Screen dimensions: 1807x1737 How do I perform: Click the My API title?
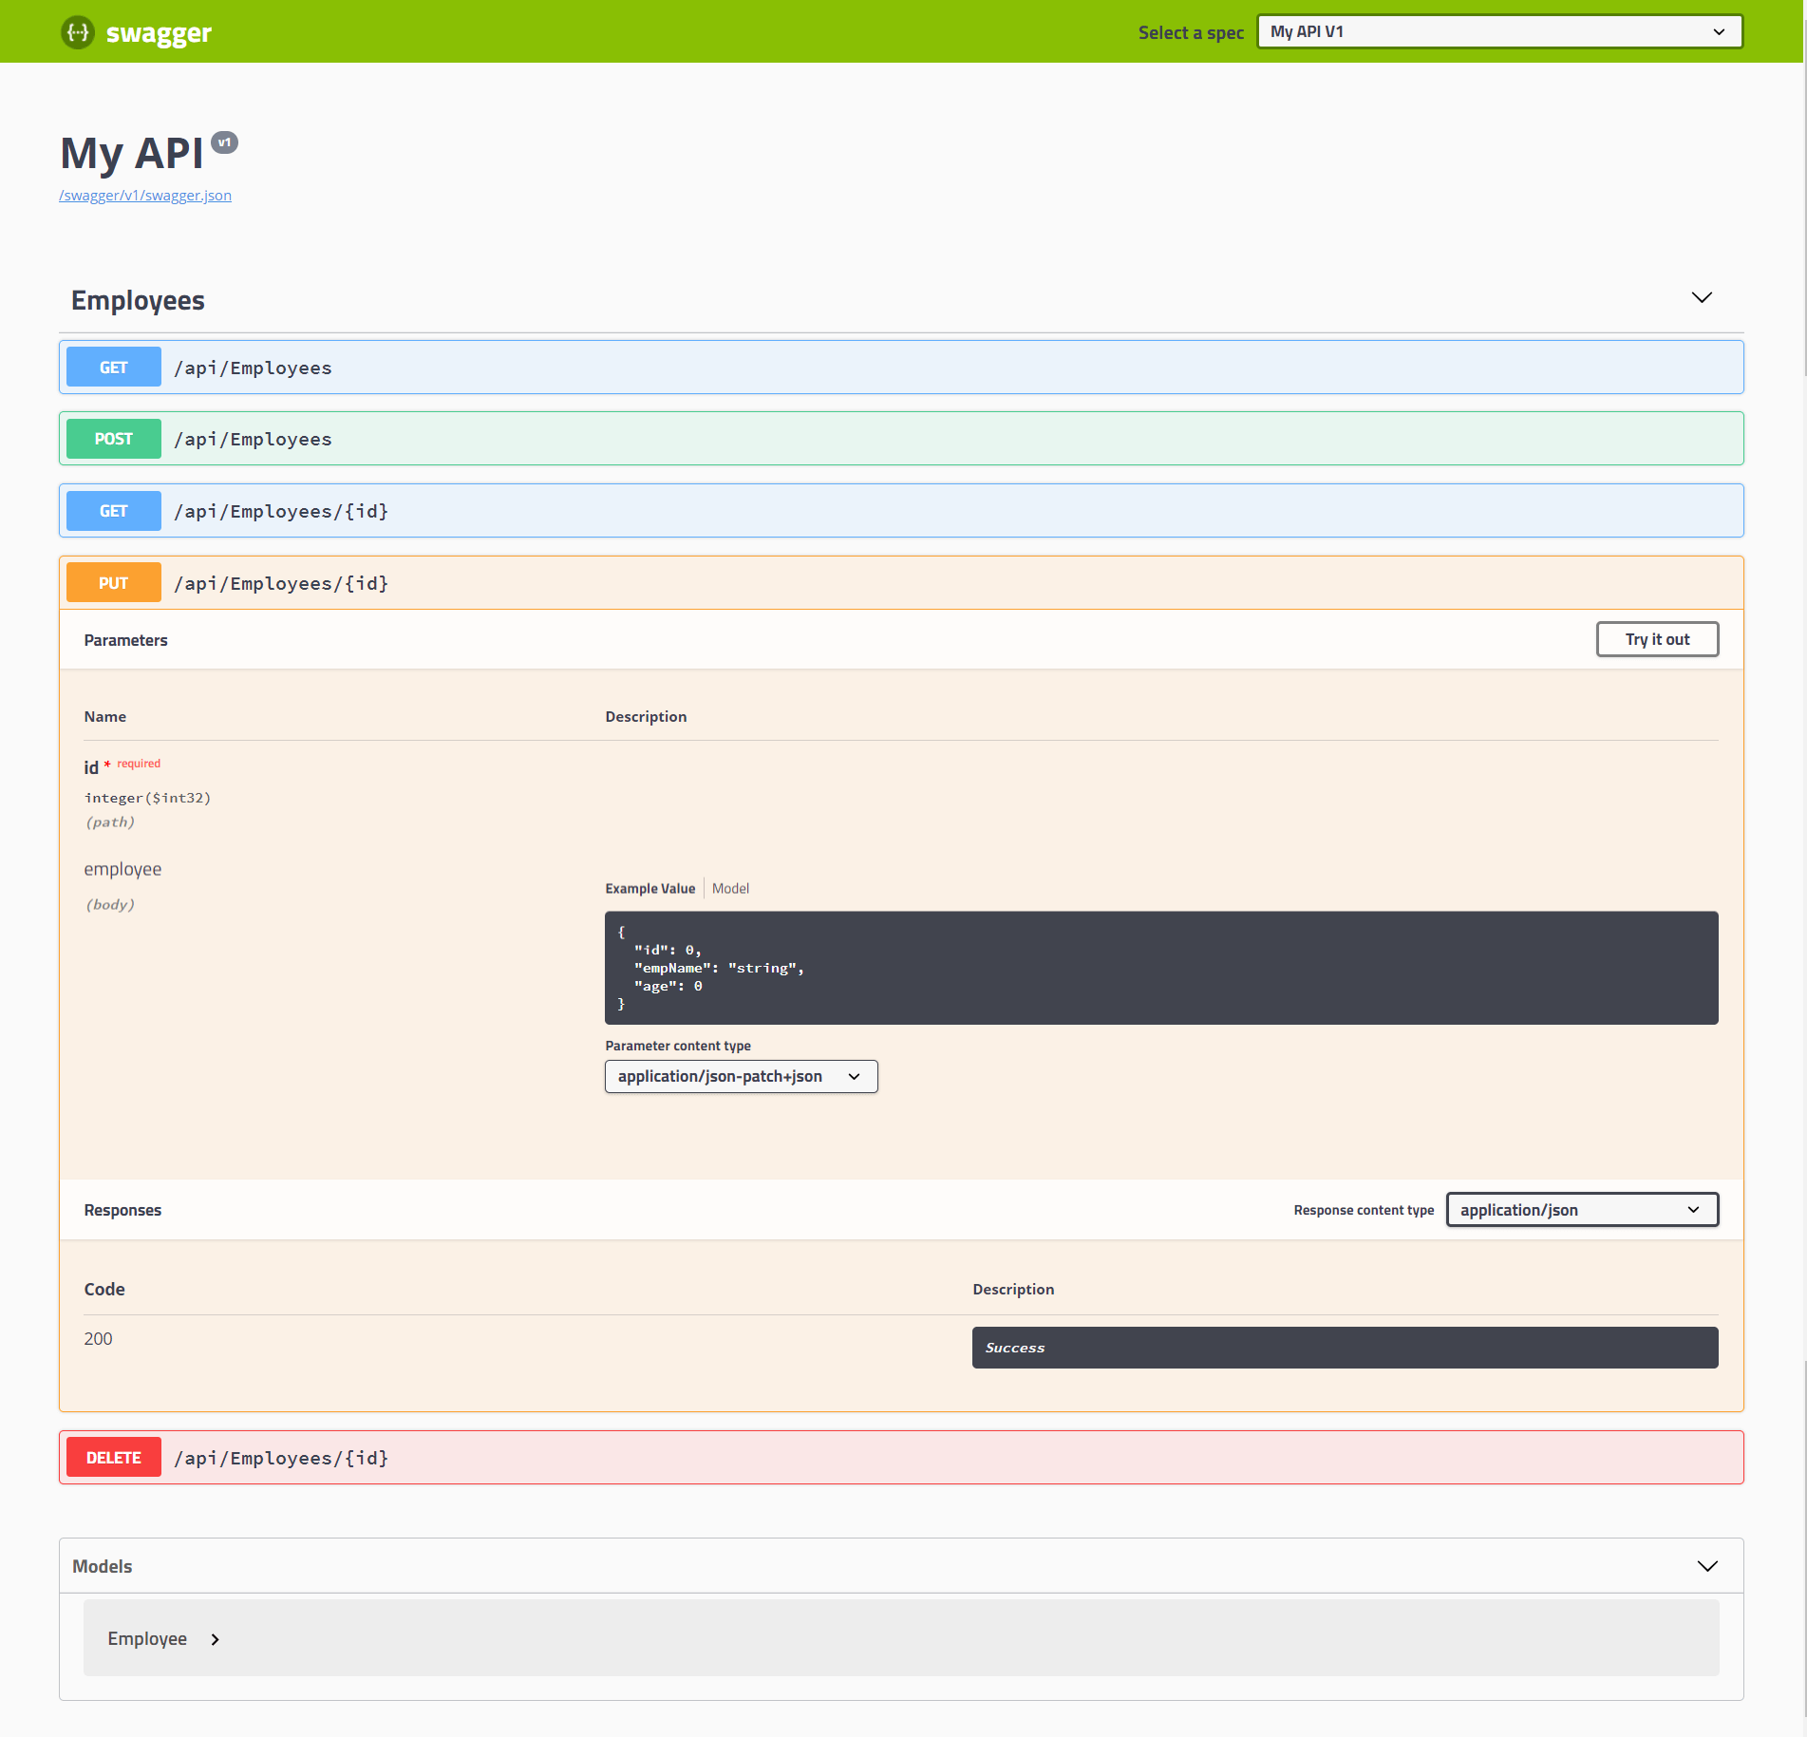click(x=132, y=153)
